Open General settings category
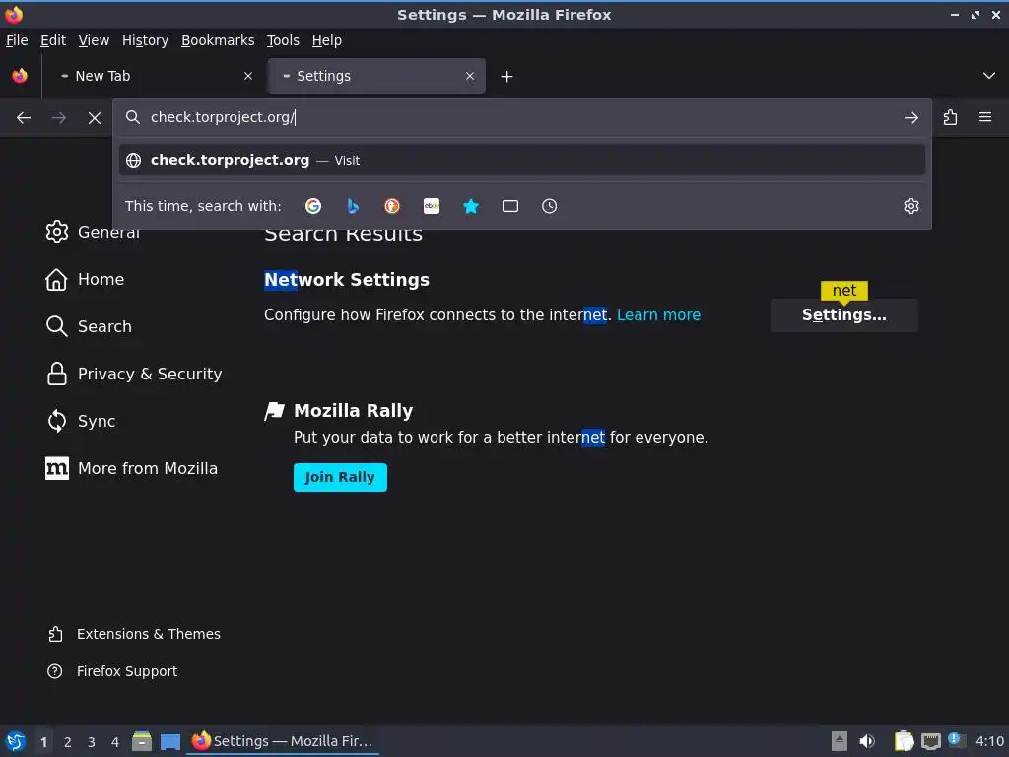The height and width of the screenshot is (757, 1009). [93, 232]
